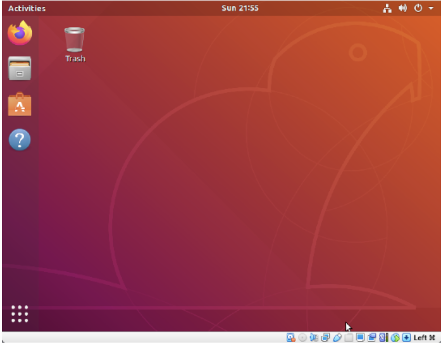Screen dimensions: 443x345
Task: Launch Firefox from the dock
Action: coord(20,33)
